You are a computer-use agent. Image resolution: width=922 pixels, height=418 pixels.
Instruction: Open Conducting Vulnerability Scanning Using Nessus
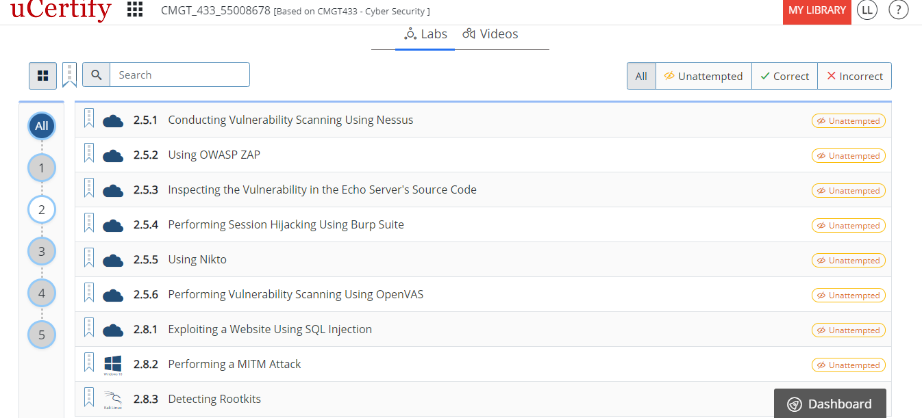290,120
